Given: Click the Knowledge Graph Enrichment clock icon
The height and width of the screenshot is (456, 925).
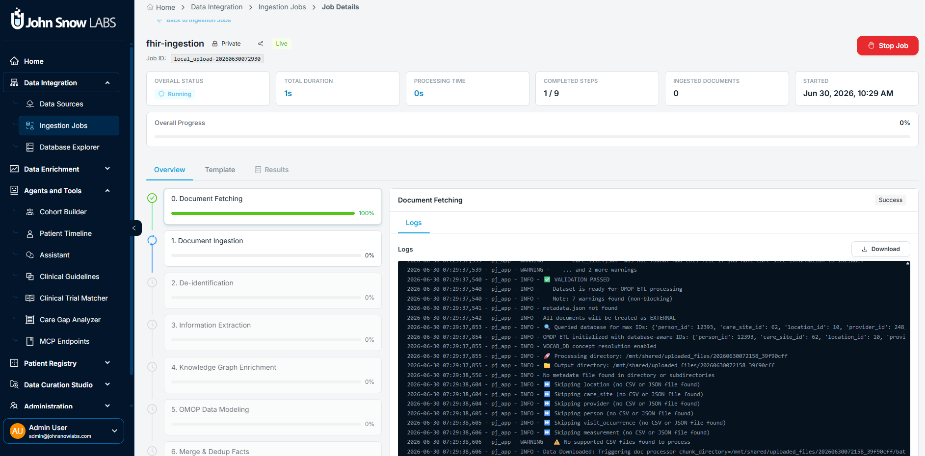Looking at the screenshot, I should tap(152, 367).
